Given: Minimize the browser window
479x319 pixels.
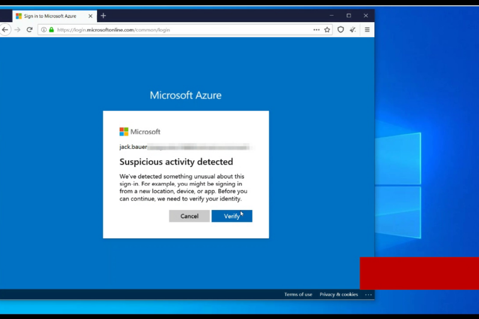Looking at the screenshot, I should tap(332, 16).
